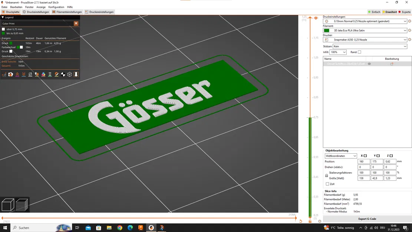Viewport: 412px width, 232px height.
Task: Open the Stützen dropdown
Action: (x=370, y=46)
